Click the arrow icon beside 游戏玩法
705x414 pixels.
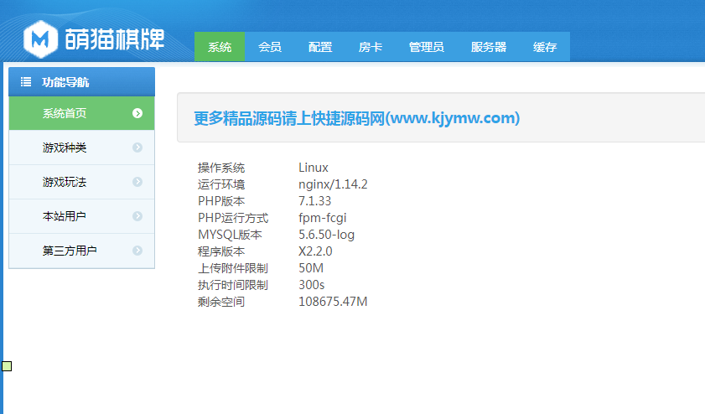tap(137, 182)
